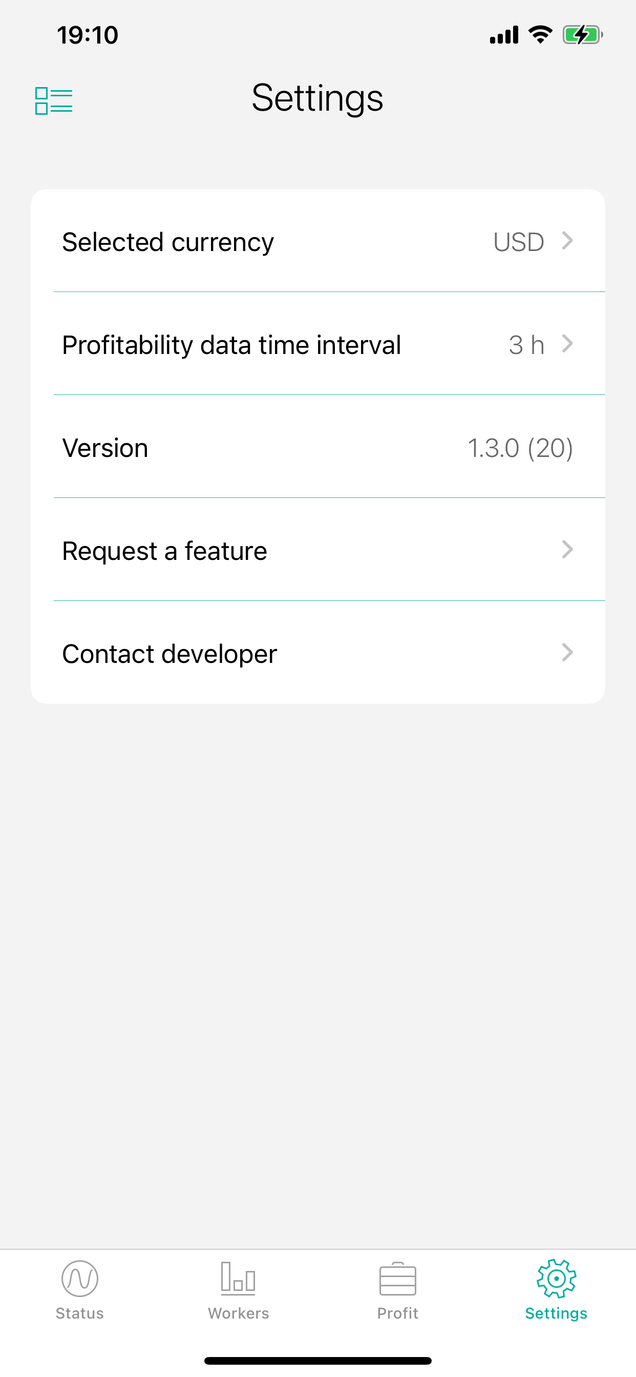Tap the Contact developer label
Image resolution: width=636 pixels, height=1377 pixels.
[169, 654]
